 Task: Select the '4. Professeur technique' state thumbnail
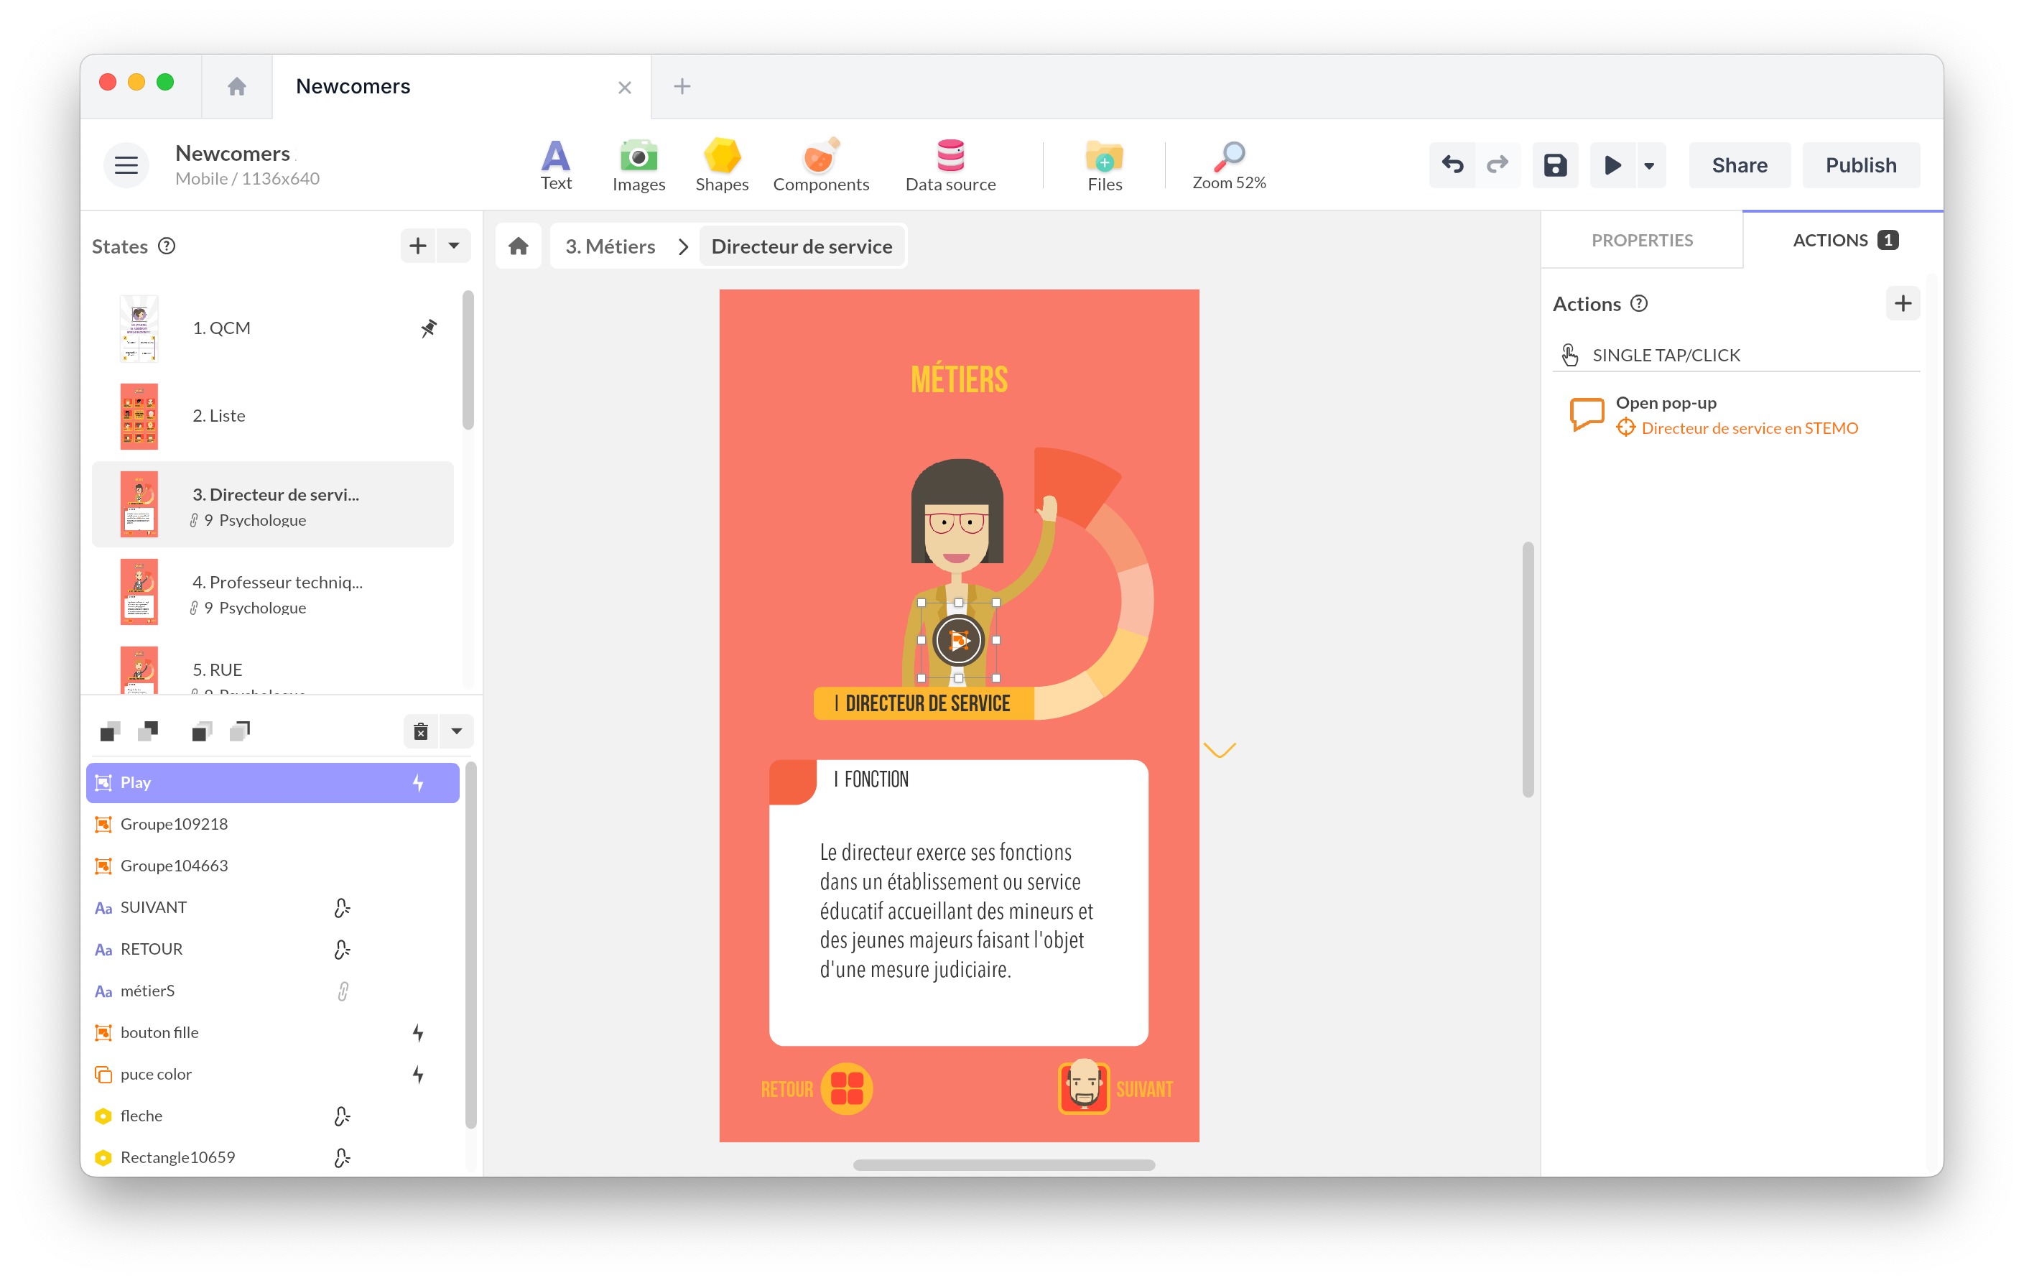[x=139, y=591]
